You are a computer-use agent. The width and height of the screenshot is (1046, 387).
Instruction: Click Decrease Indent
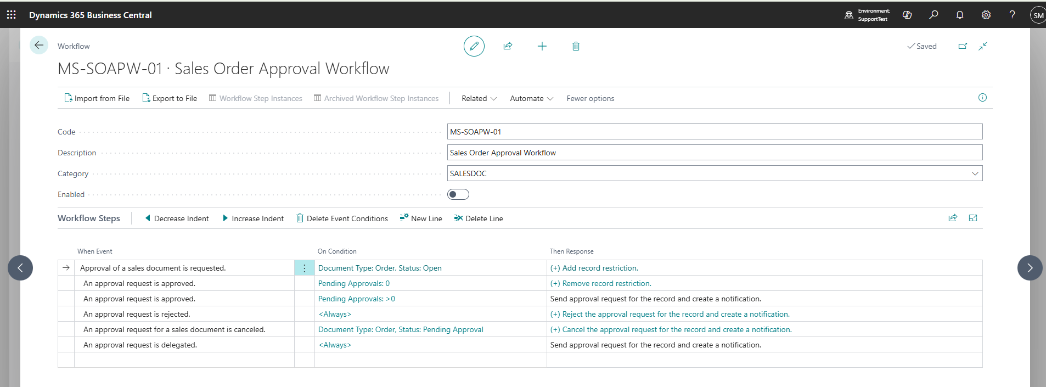pyautogui.click(x=177, y=218)
